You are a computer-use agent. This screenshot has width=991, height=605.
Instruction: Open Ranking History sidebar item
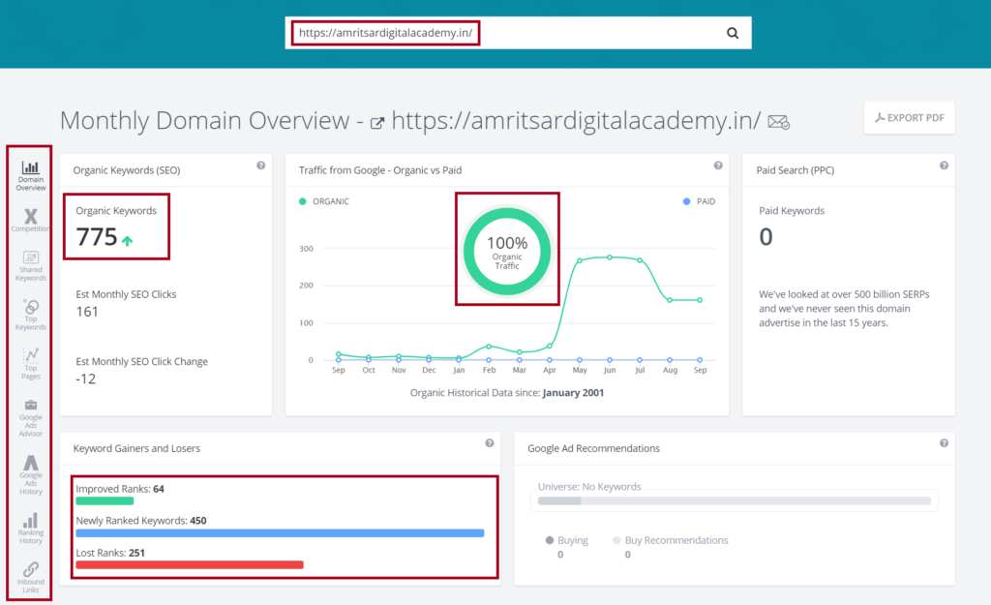[30, 529]
